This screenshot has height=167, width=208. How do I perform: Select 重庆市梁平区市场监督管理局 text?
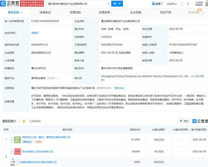[x=117, y=68]
